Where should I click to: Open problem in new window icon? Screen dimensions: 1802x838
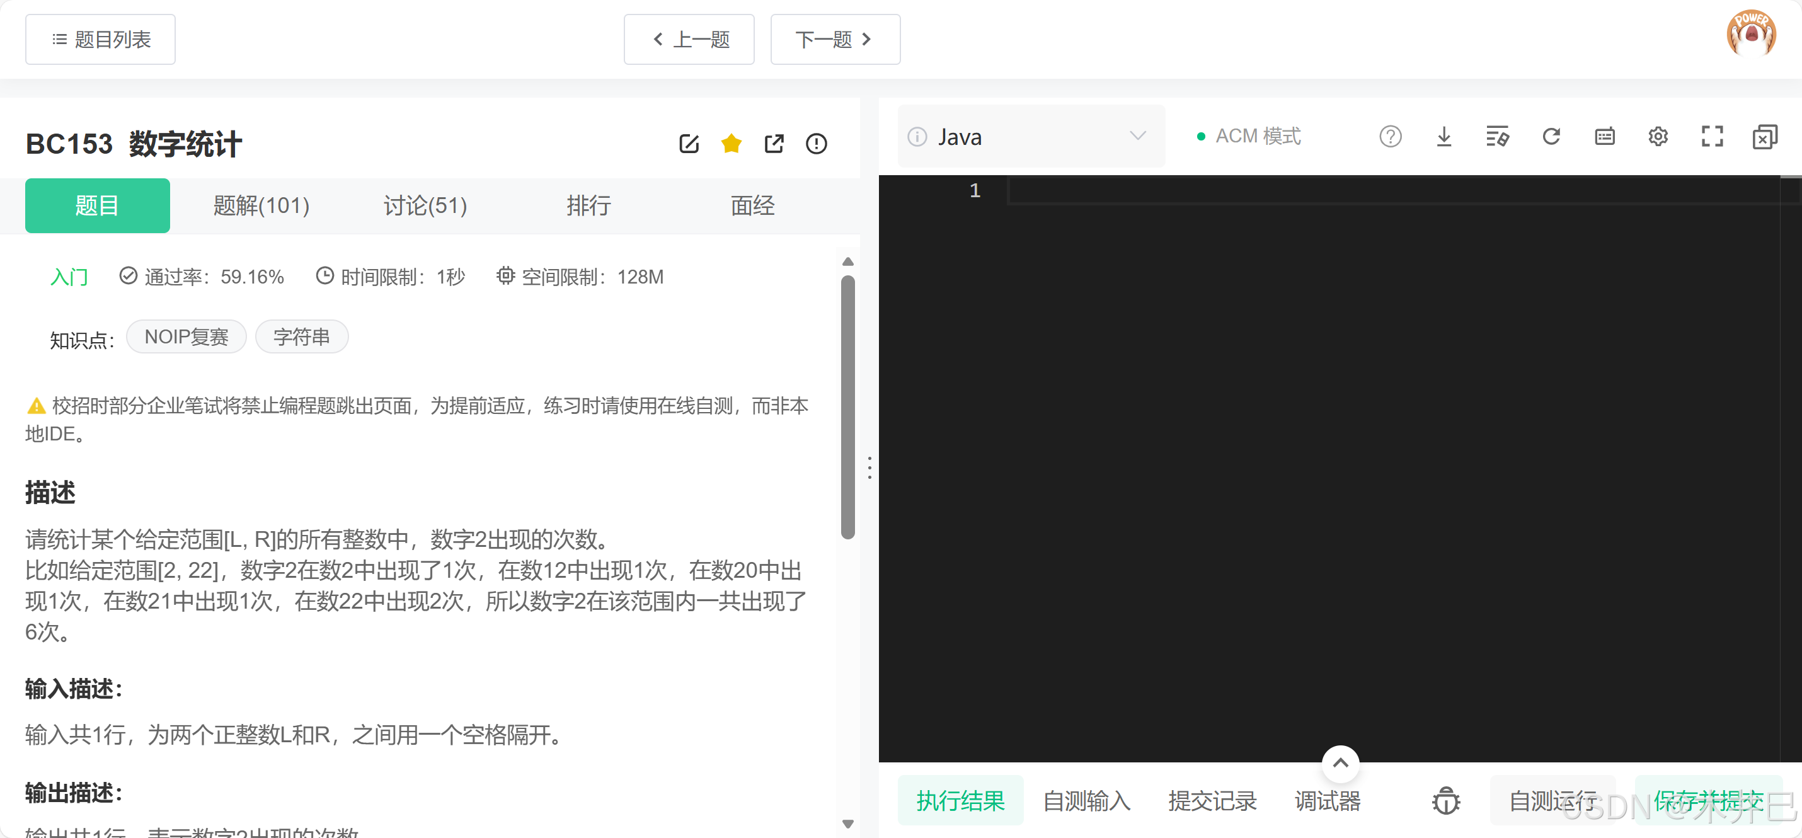774,144
